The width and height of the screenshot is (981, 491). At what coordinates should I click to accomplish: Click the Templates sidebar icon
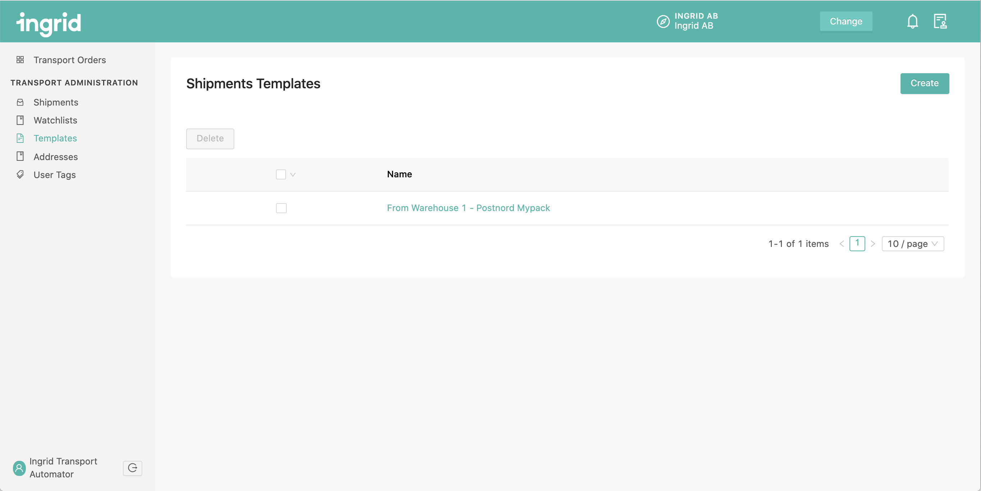click(21, 138)
